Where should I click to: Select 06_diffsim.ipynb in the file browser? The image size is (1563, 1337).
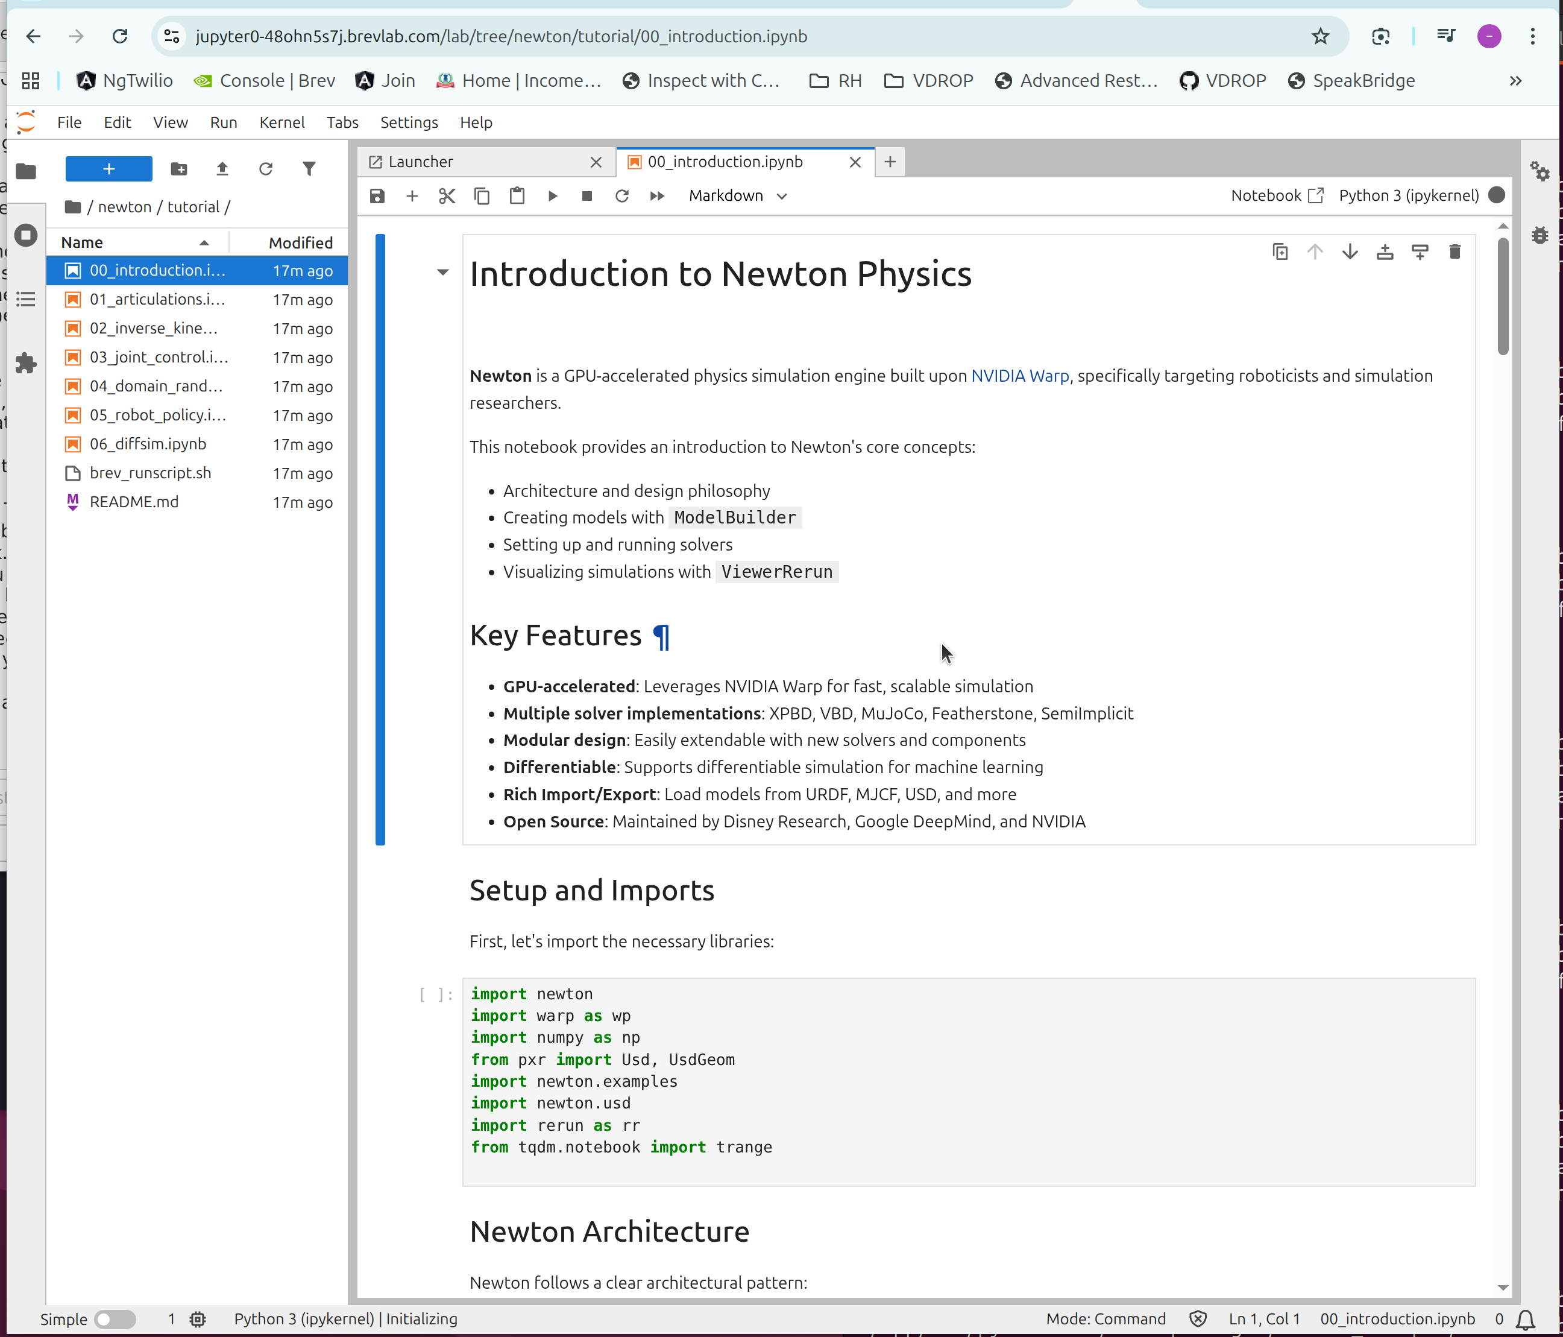(x=147, y=444)
